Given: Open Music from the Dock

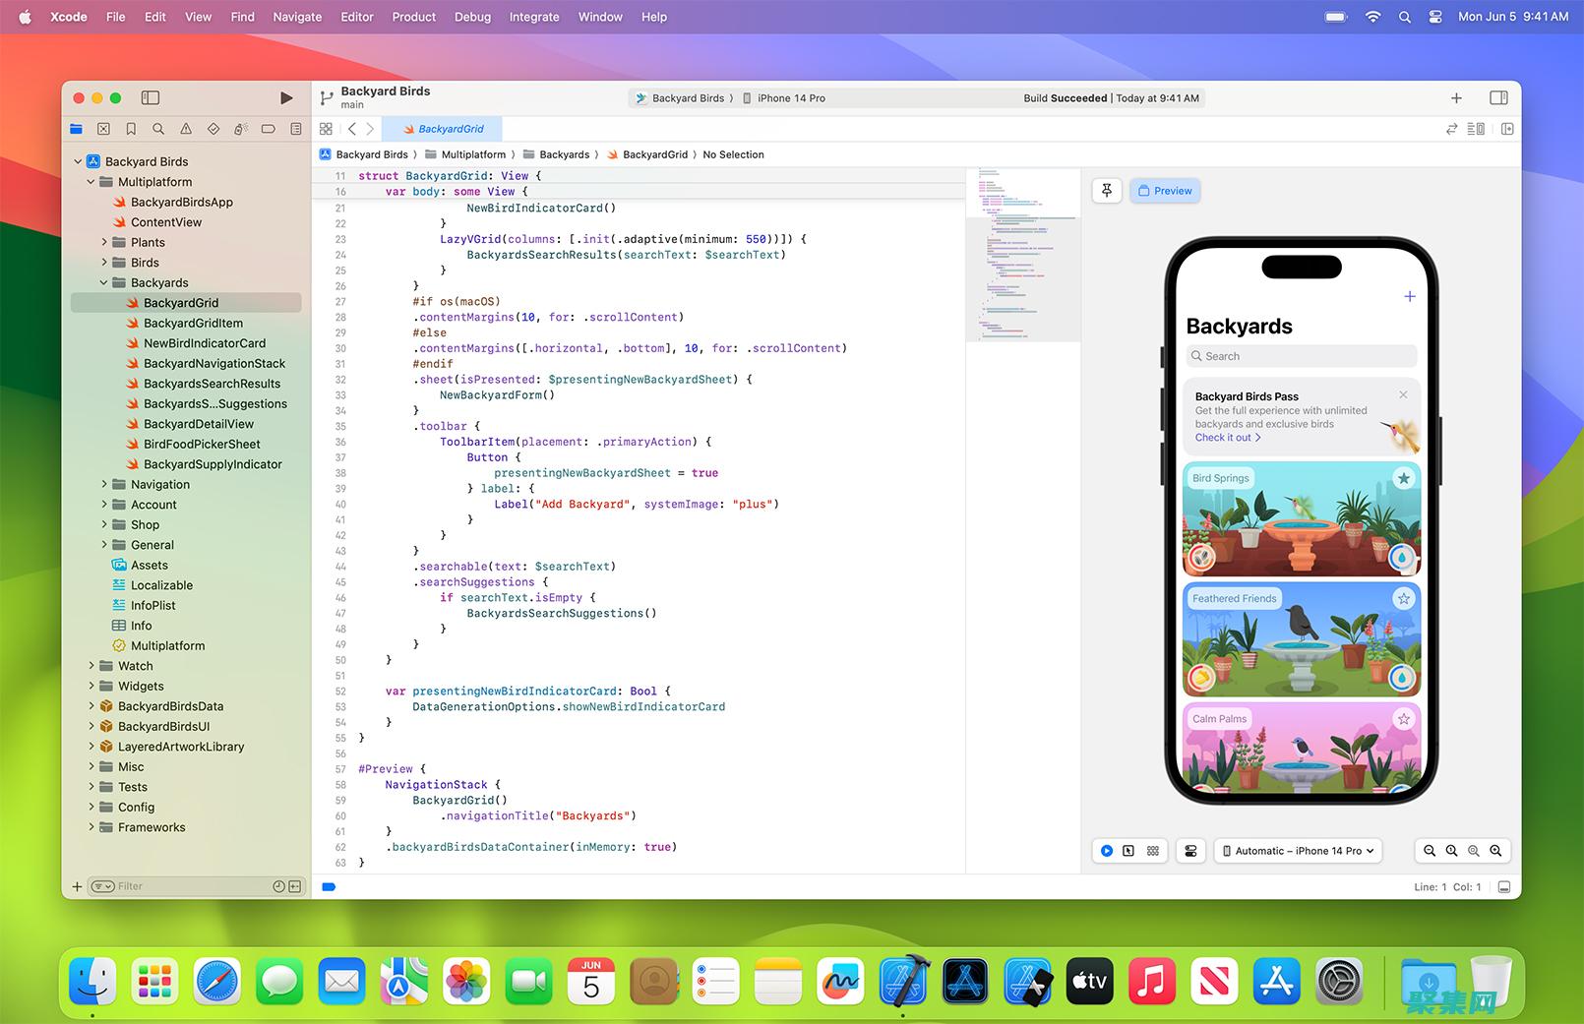Looking at the screenshot, I should coord(1151,981).
